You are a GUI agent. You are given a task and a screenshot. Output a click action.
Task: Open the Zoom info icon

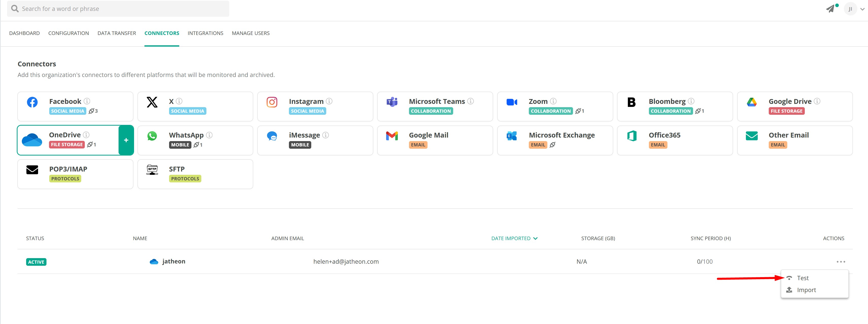click(553, 101)
